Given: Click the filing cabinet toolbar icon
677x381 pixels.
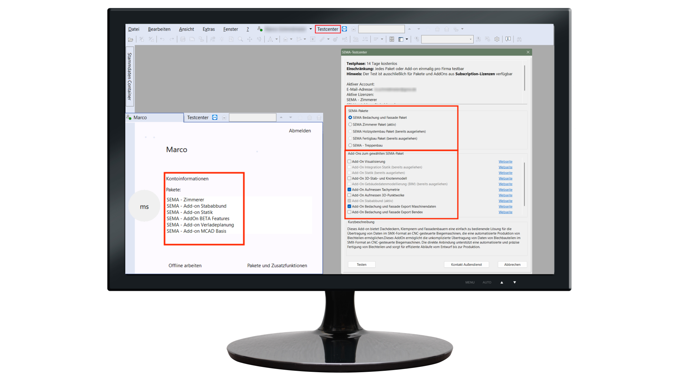Looking at the screenshot, I should [392, 39].
